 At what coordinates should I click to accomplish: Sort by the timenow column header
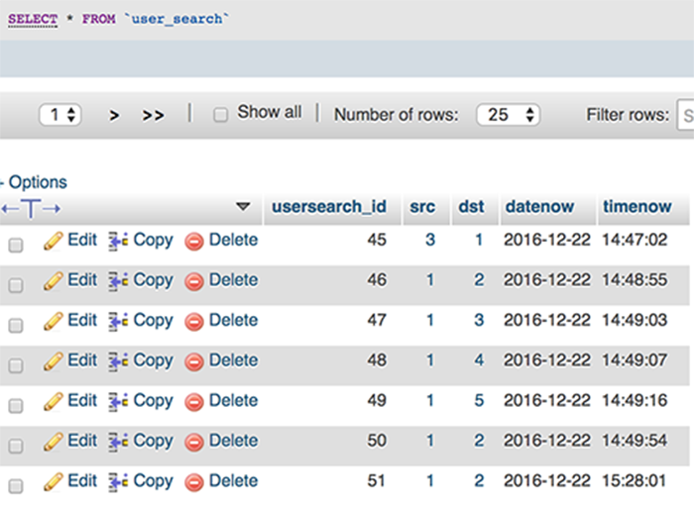(x=636, y=207)
